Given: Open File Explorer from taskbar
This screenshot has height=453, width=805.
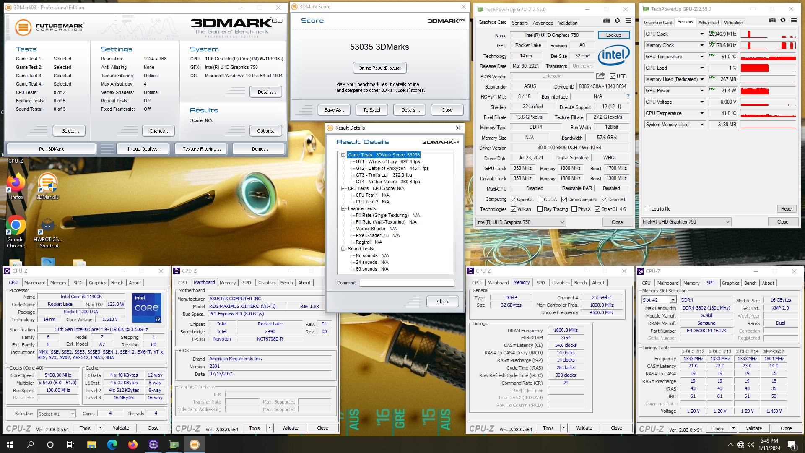Looking at the screenshot, I should pos(91,445).
